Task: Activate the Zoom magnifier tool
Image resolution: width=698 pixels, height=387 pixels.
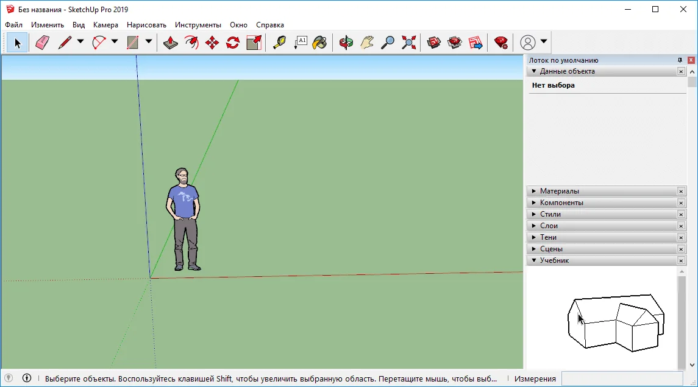Action: click(388, 43)
